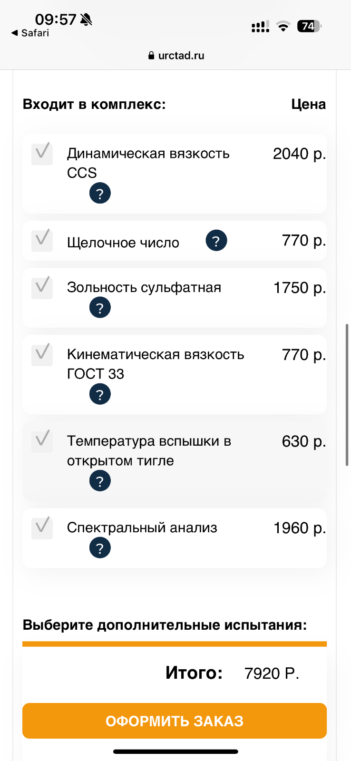Open Спектральный анализ question-mark help
The image size is (351, 761).
100,548
